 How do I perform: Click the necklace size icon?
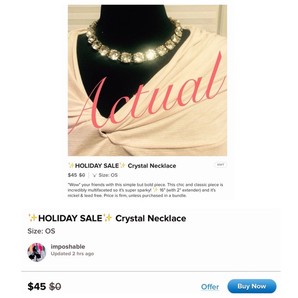[x=94, y=175]
